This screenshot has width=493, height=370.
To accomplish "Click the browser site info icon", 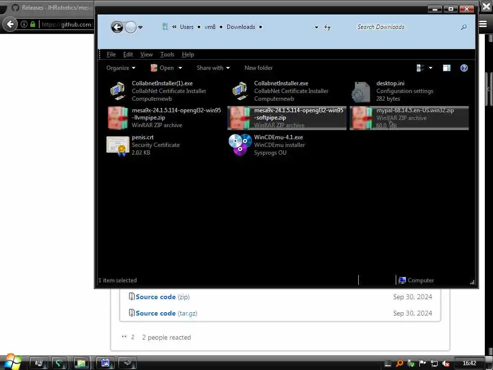I will point(24,24).
